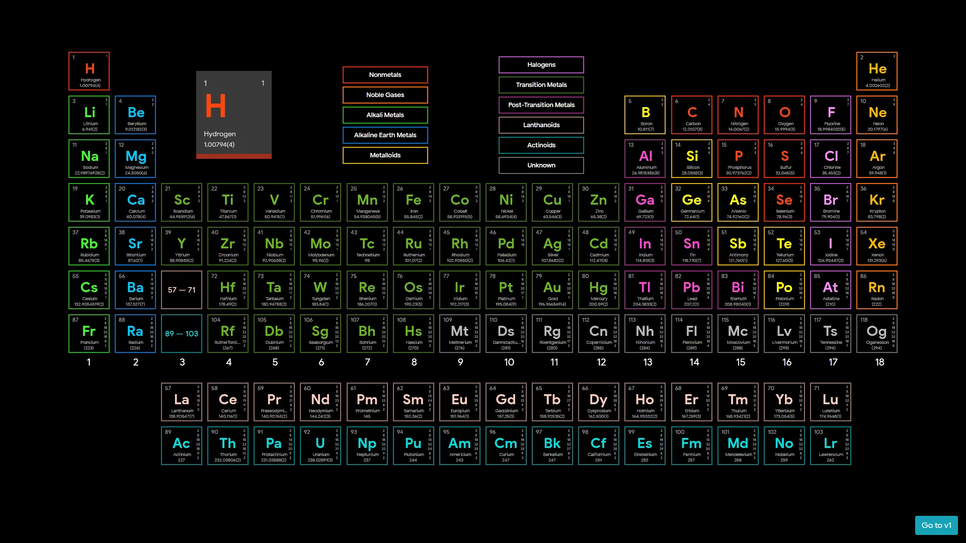Screen dimensions: 966x543
Task: Click the Alkaline Earth Metals filter button
Action: (x=385, y=135)
